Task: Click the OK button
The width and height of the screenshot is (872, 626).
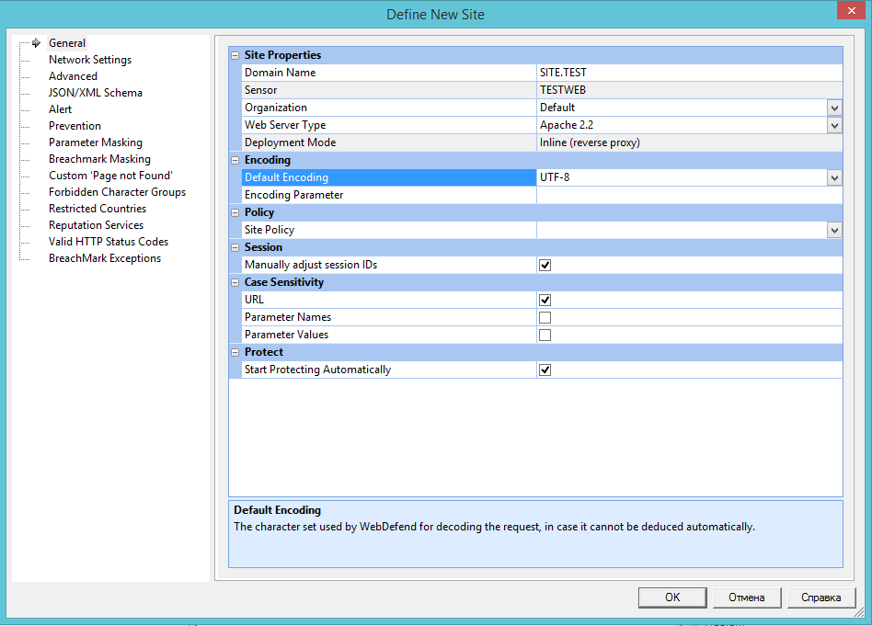Action: point(672,598)
